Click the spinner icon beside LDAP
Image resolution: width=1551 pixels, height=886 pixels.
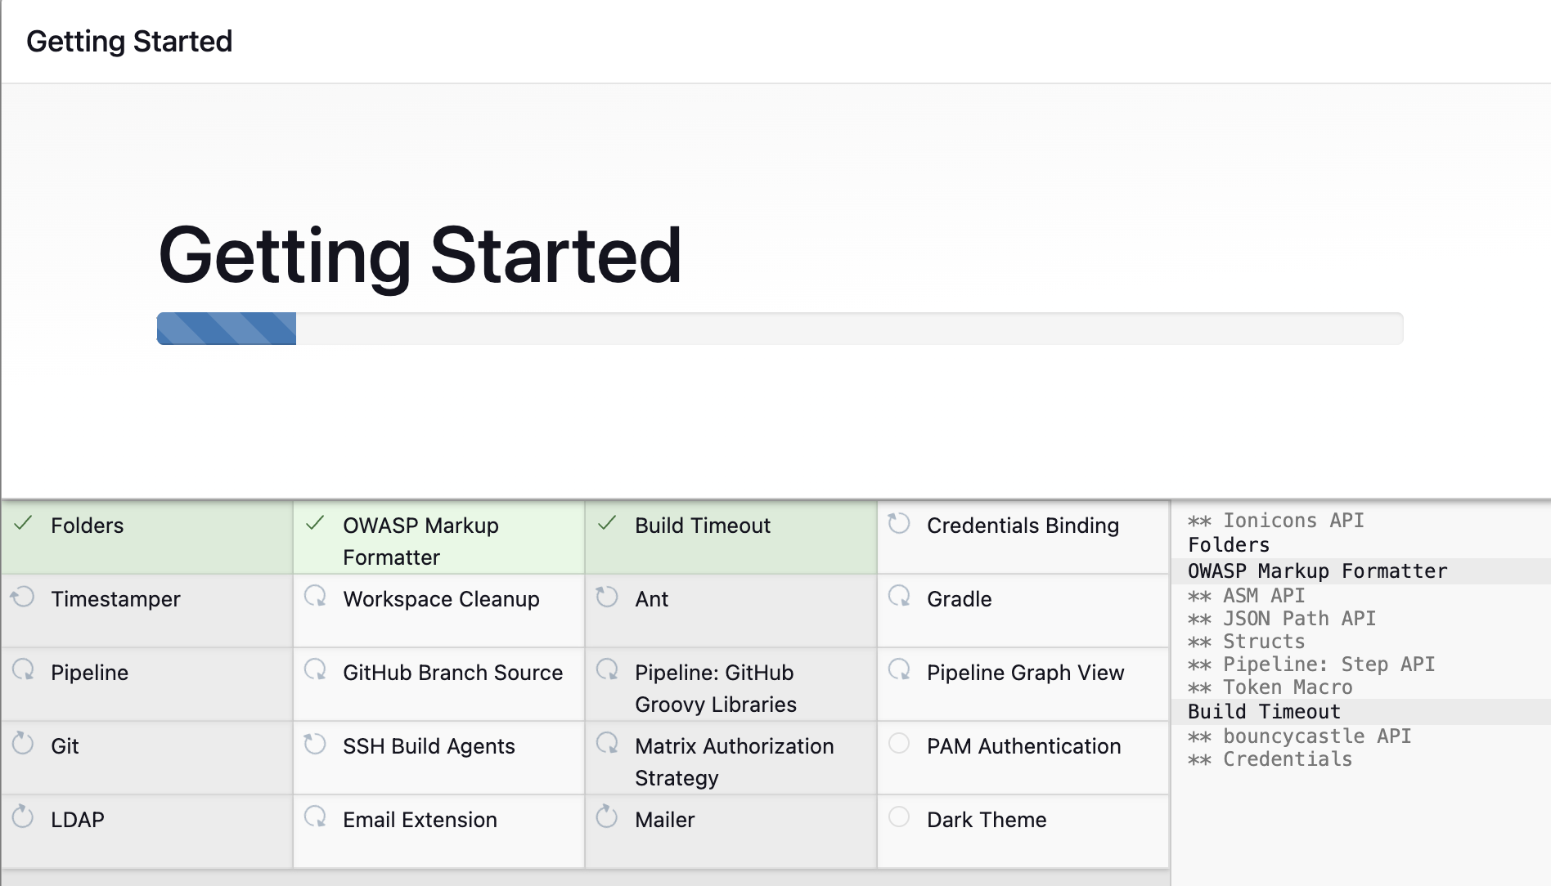tap(23, 817)
